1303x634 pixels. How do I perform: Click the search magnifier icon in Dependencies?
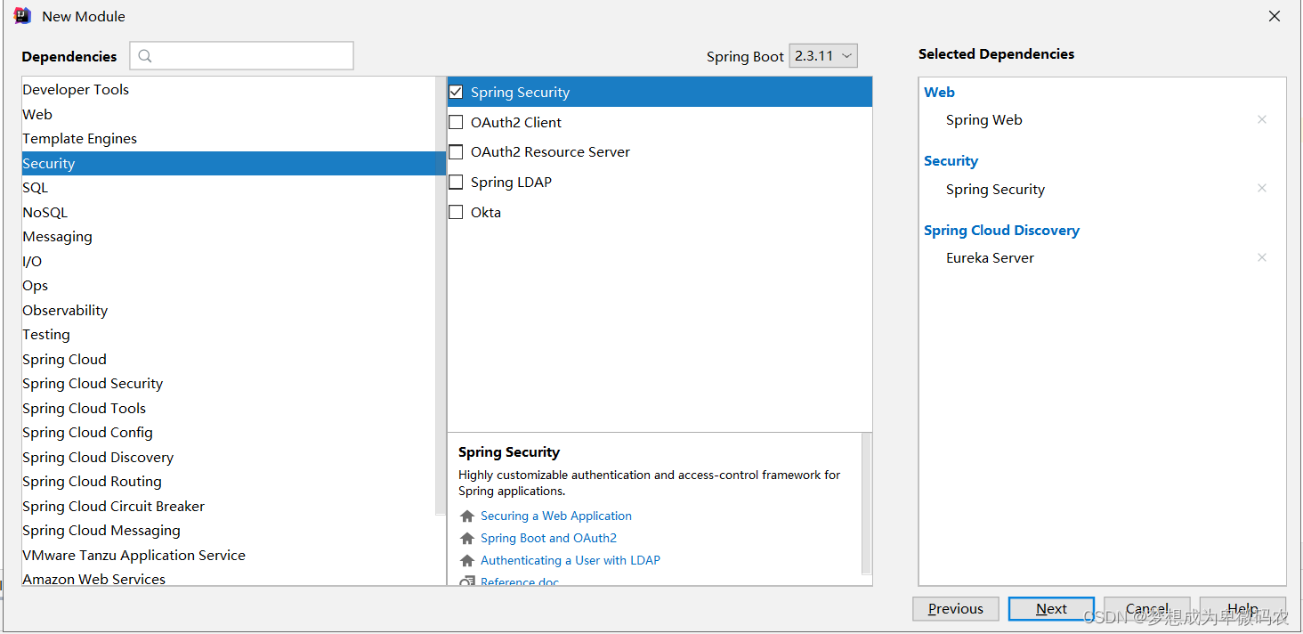point(145,56)
